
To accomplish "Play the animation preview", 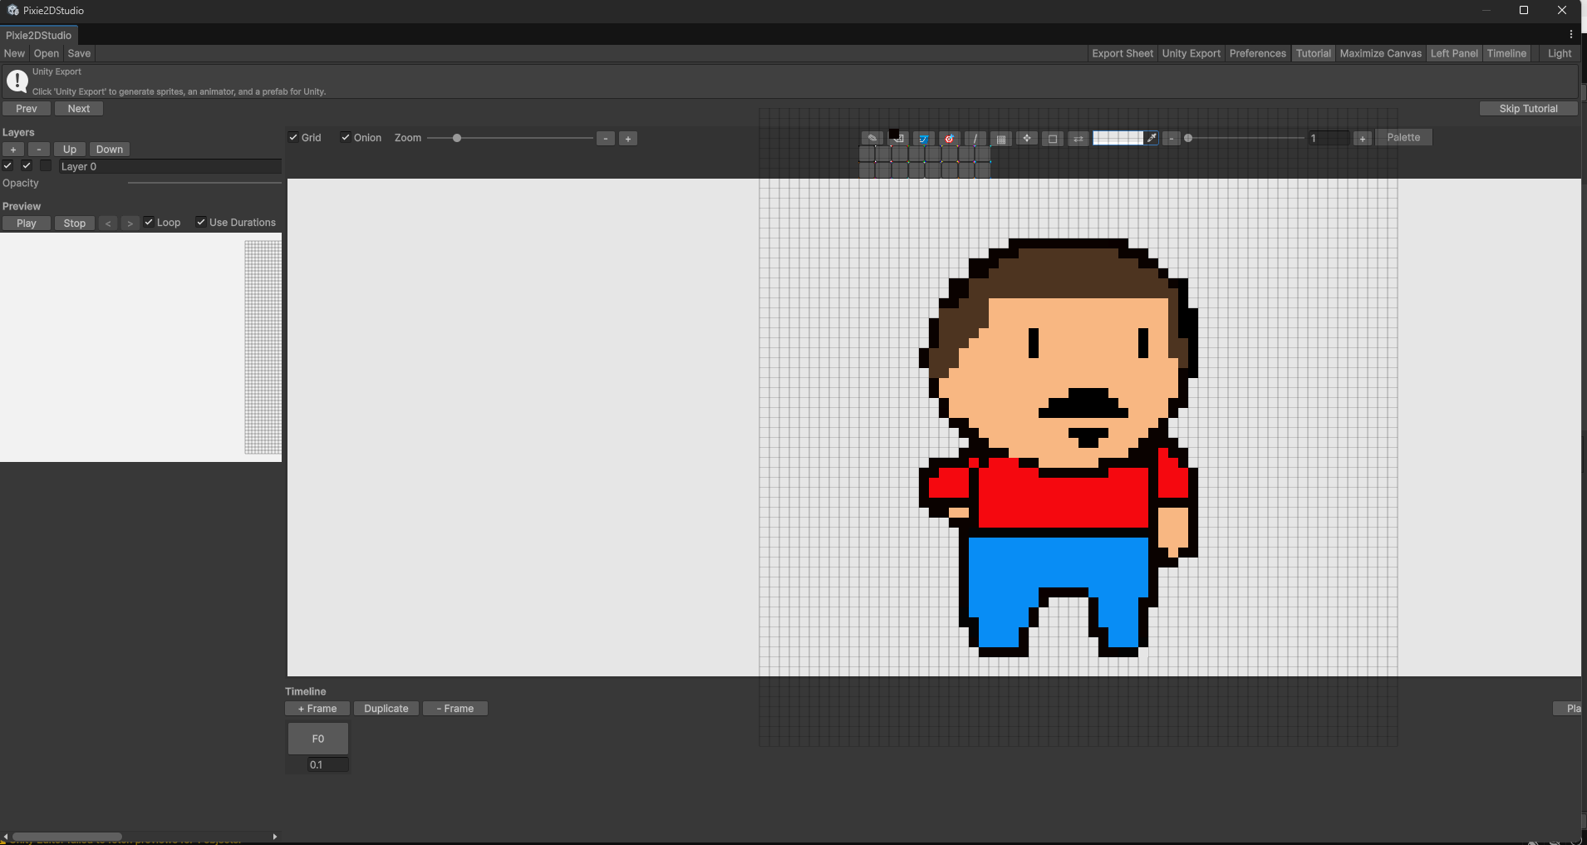I will (x=27, y=224).
